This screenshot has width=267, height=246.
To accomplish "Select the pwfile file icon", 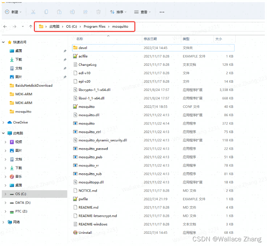I will pos(75,199).
